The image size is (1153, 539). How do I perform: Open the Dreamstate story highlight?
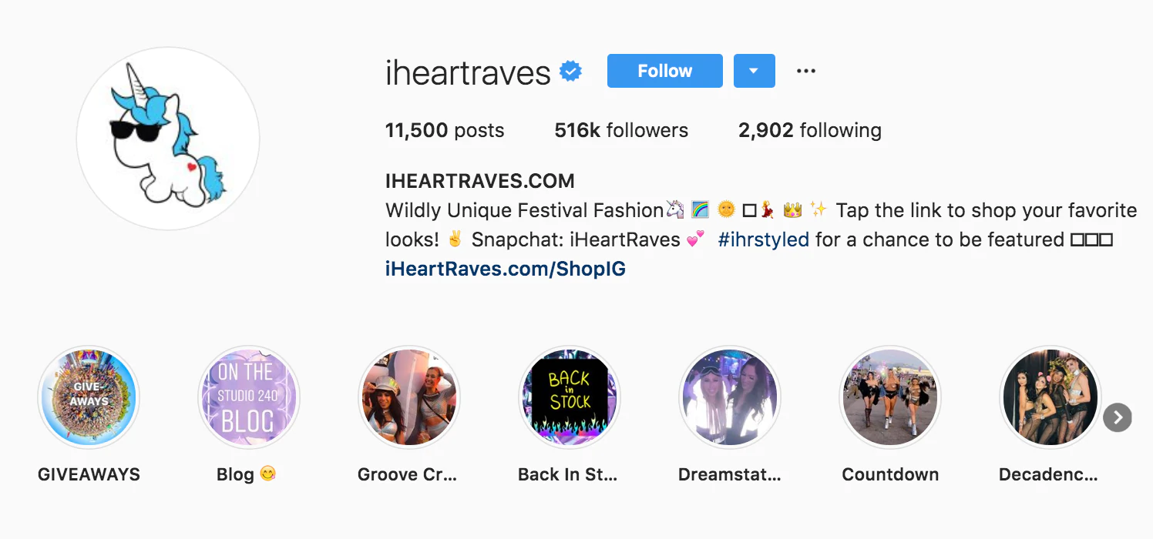point(731,397)
